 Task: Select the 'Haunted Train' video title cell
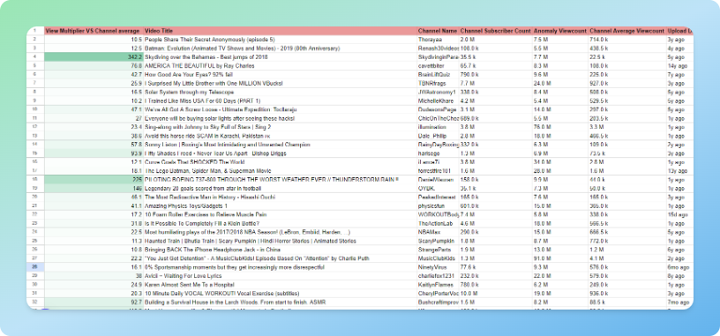pos(280,241)
